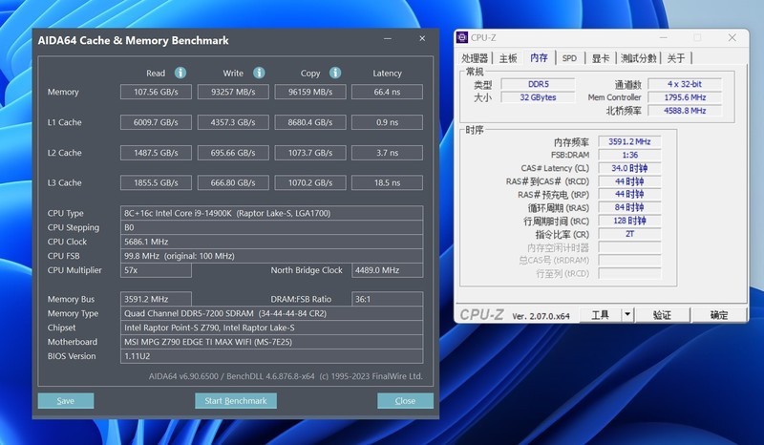Click the DRAM:FSB Ratio value 36:1
The width and height of the screenshot is (764, 445).
coord(388,299)
